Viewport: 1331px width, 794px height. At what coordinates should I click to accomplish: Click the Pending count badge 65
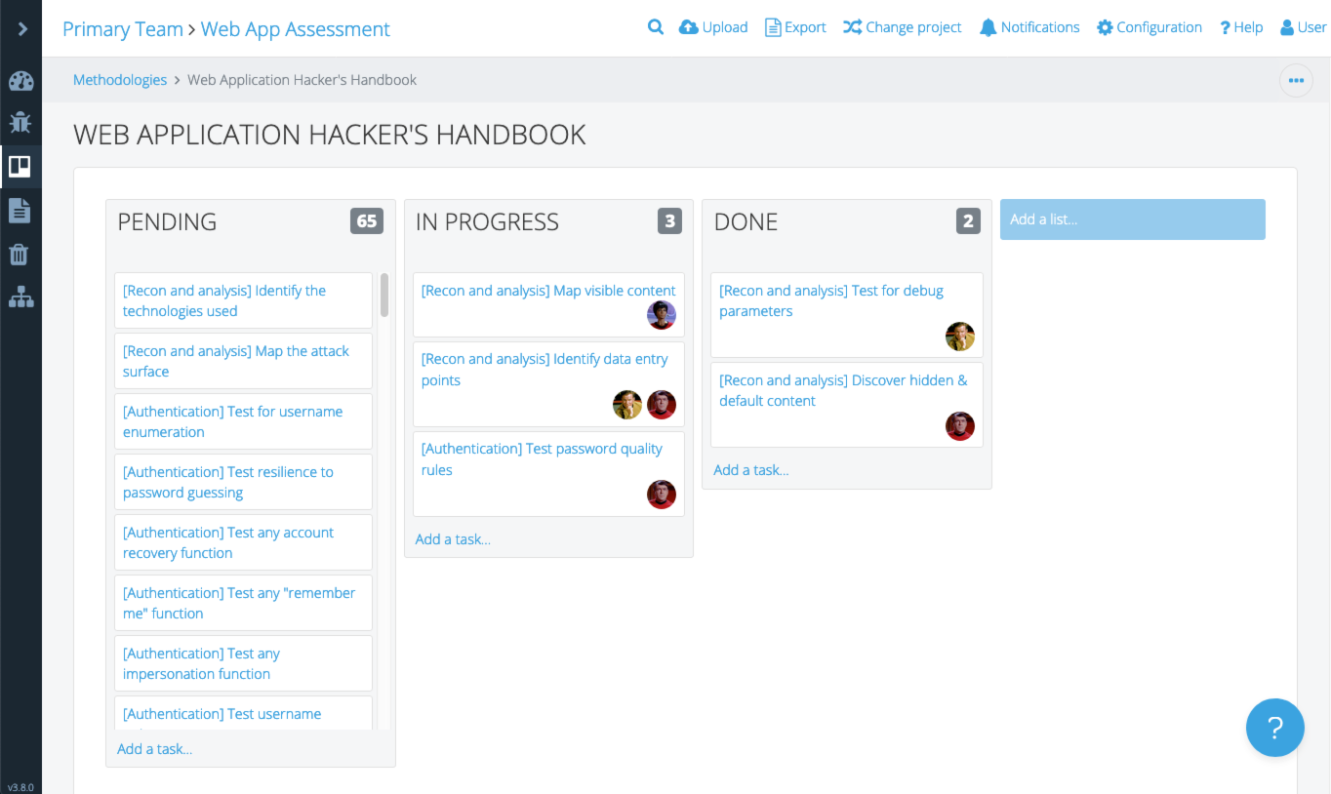pos(367,221)
